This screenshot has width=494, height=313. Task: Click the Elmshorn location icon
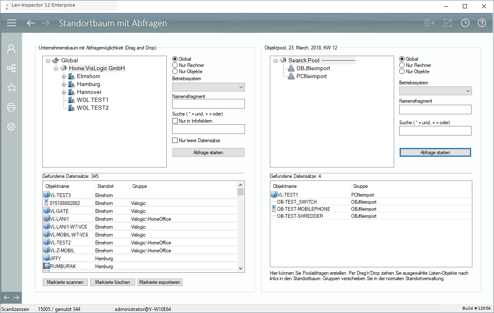[x=72, y=76]
